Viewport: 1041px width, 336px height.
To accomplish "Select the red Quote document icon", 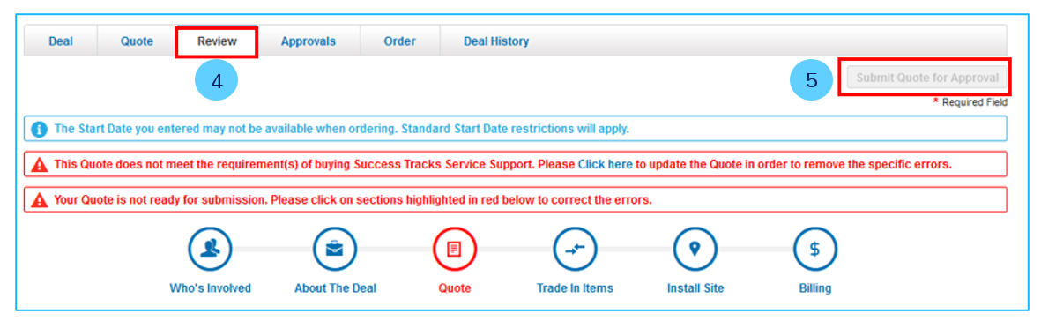I will click(x=455, y=249).
